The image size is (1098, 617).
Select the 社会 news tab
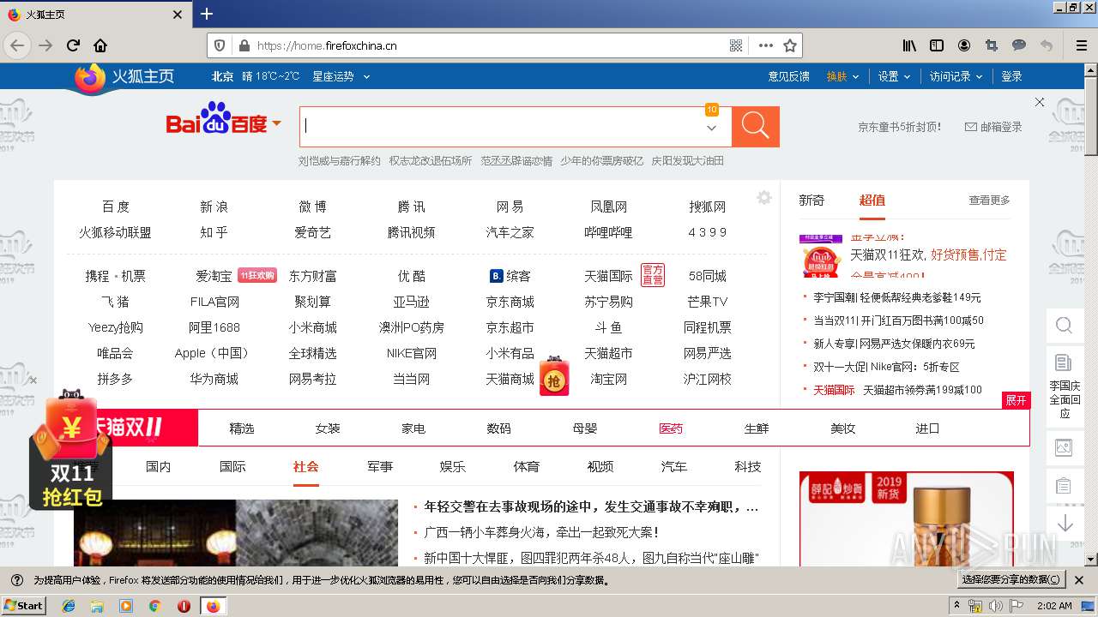coord(305,466)
